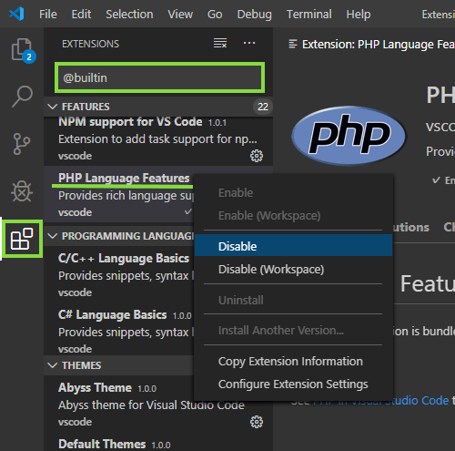Click Install Another Version menu entry

[293, 331]
